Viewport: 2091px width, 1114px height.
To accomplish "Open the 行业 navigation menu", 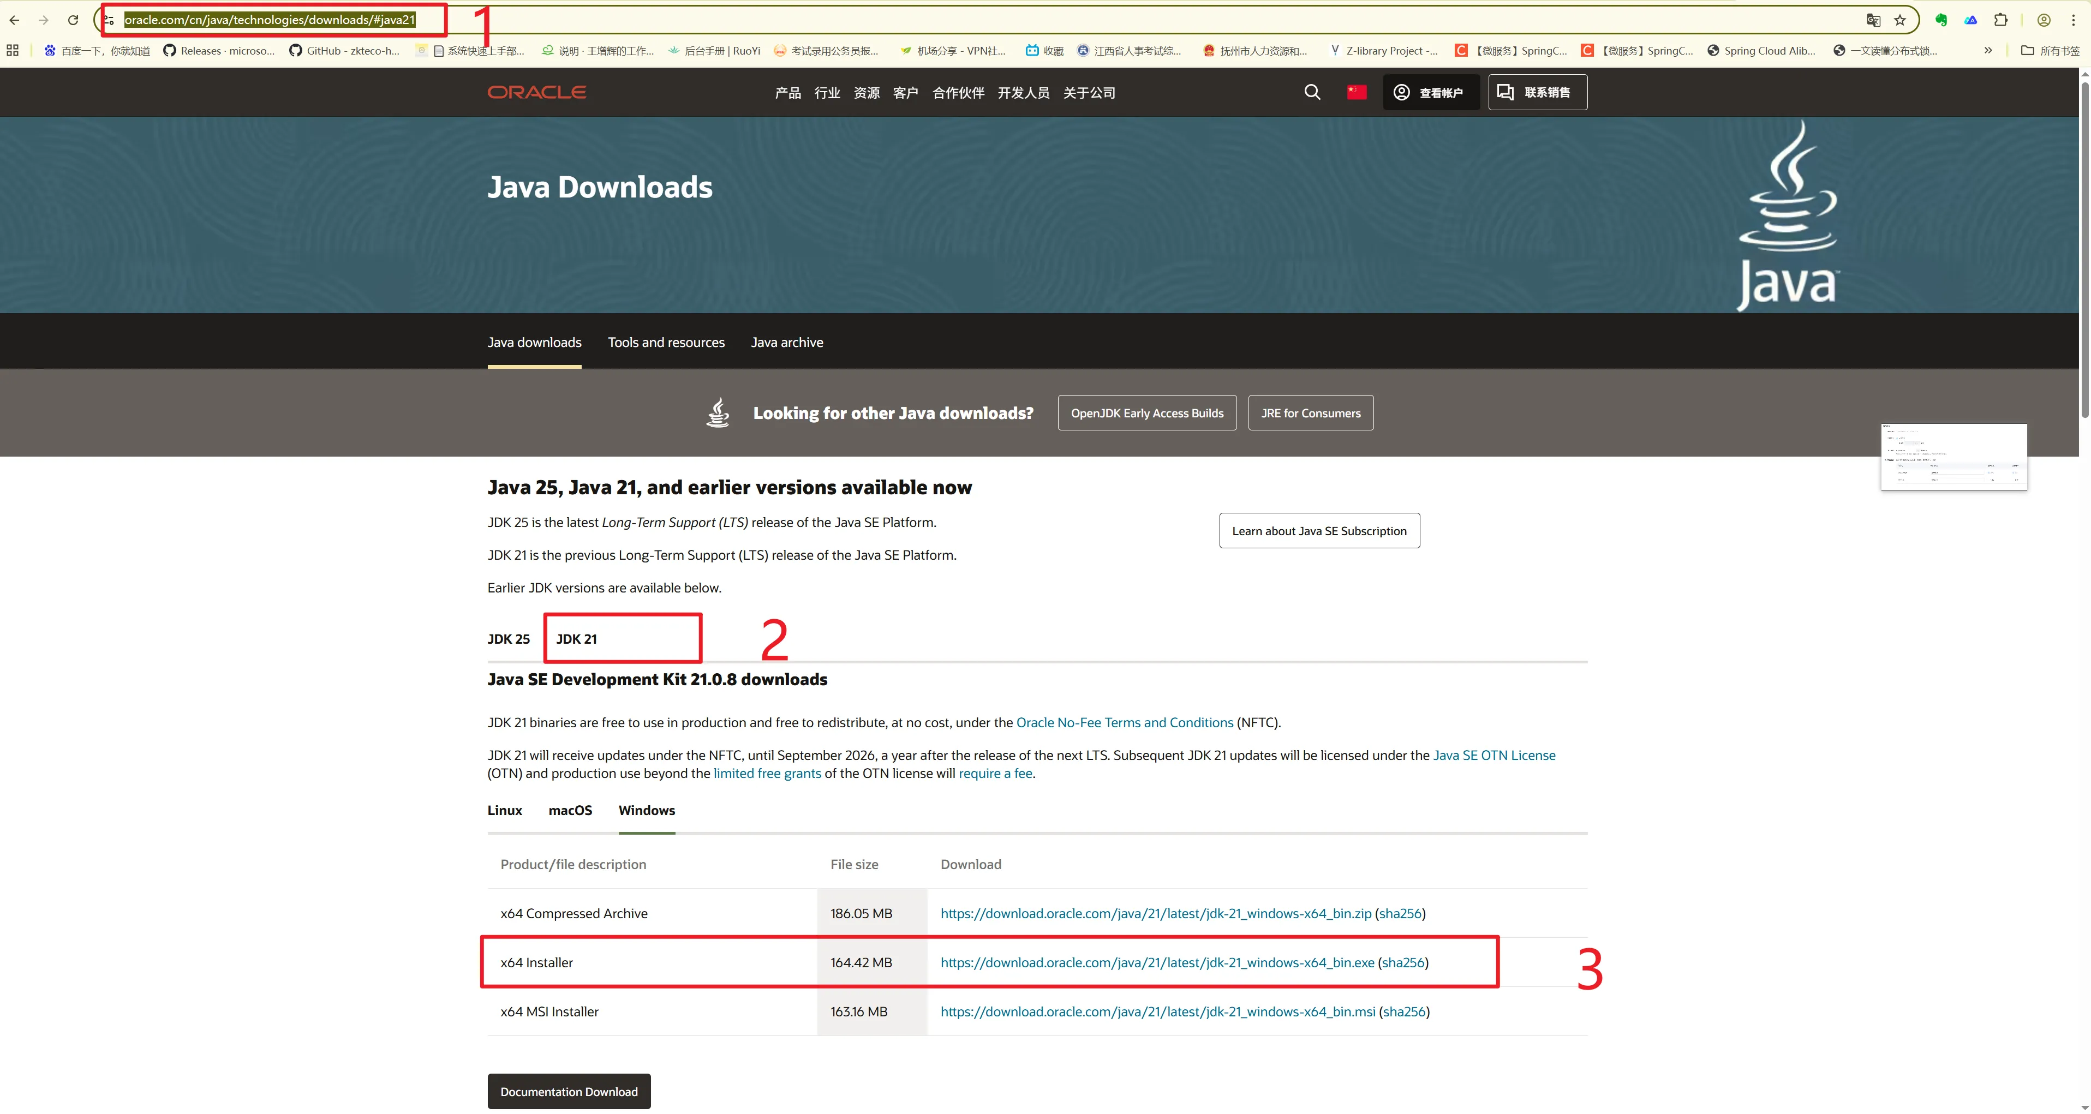I will click(827, 93).
